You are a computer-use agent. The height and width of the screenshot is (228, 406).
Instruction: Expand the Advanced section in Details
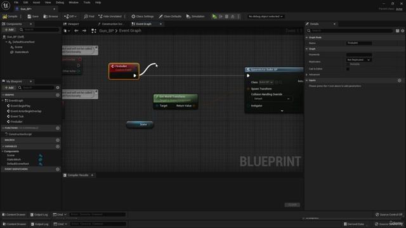point(307,75)
